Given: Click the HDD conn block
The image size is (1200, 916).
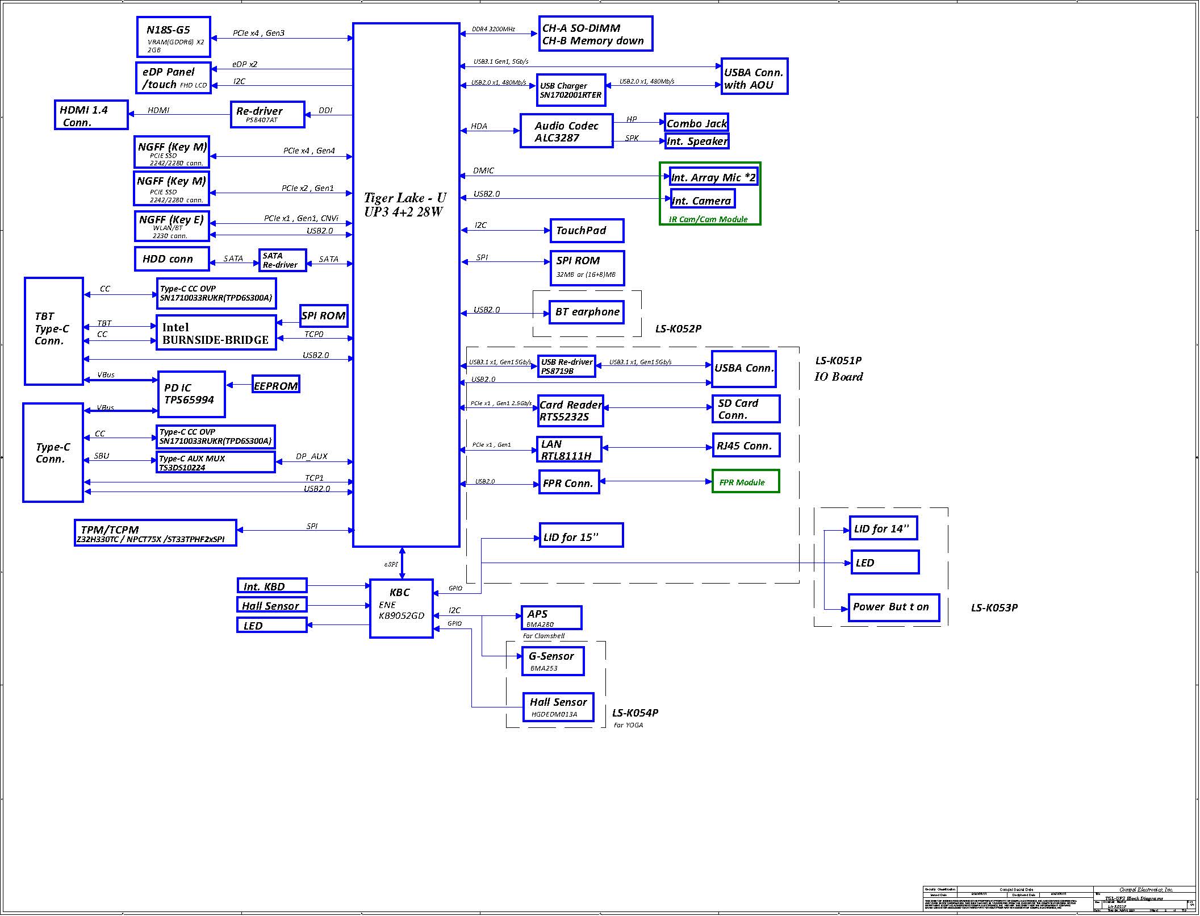Looking at the screenshot, I should (172, 259).
